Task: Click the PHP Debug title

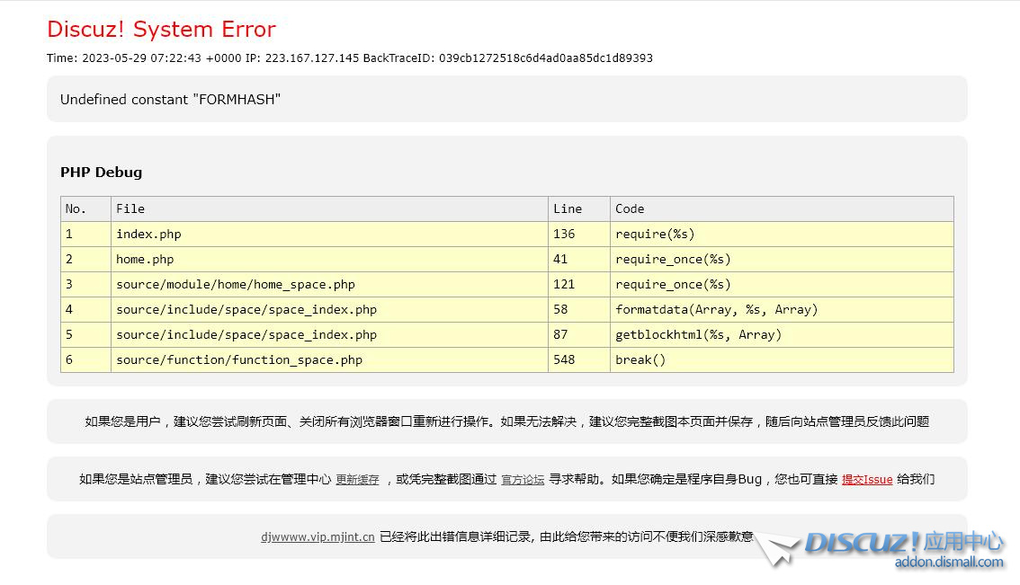Action: 101,173
